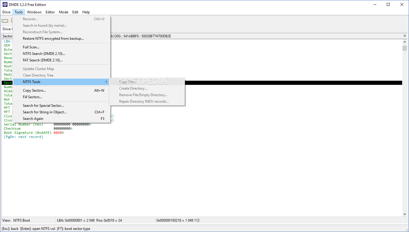Choose Restore NTFS encrypted from backup
The height and width of the screenshot is (232, 409).
[62, 39]
